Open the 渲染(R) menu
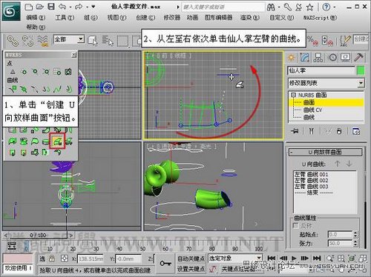 coord(250,18)
